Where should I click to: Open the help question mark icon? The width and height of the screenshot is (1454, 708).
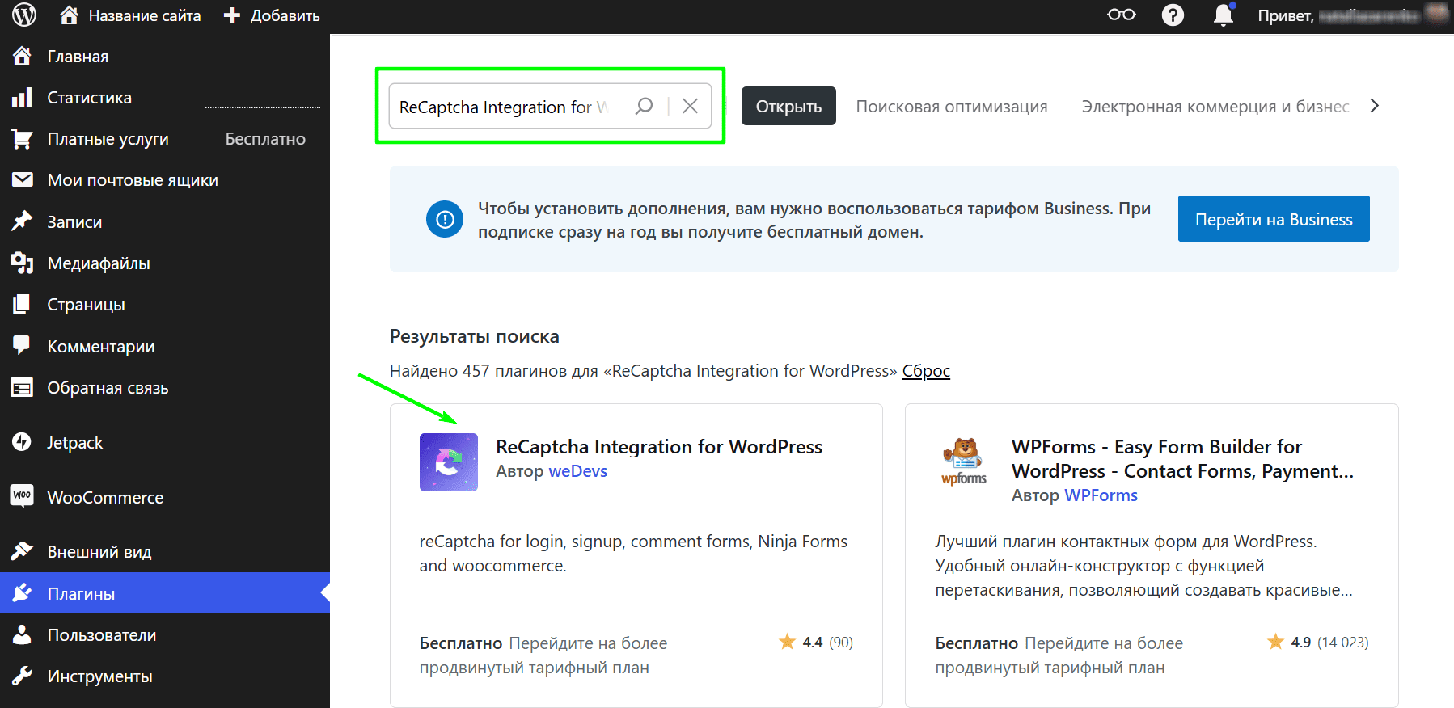click(x=1173, y=15)
